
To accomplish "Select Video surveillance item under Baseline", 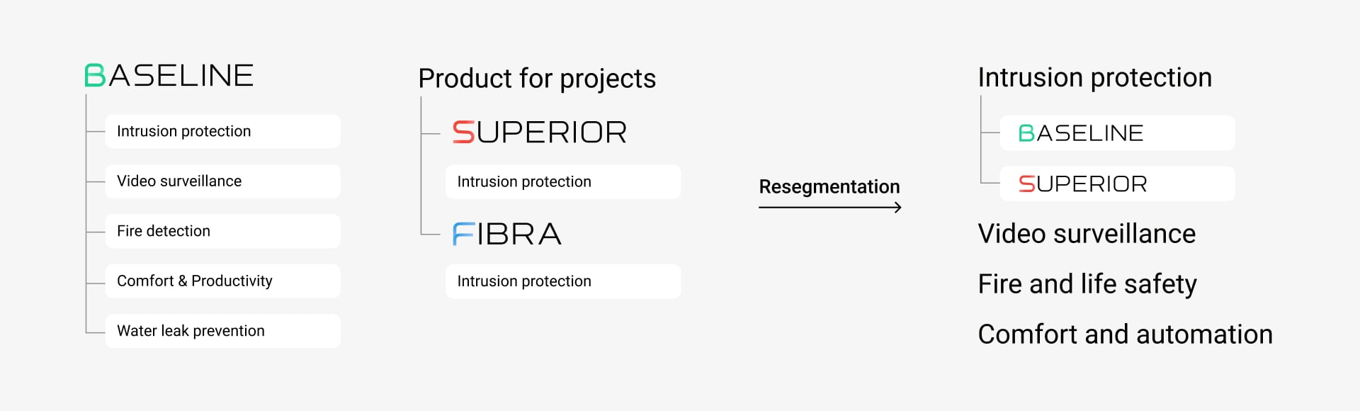I will tap(222, 181).
